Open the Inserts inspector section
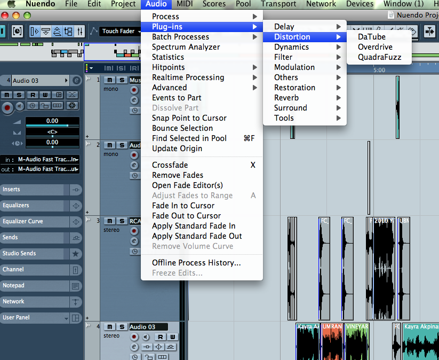The width and height of the screenshot is (439, 360). (x=32, y=190)
